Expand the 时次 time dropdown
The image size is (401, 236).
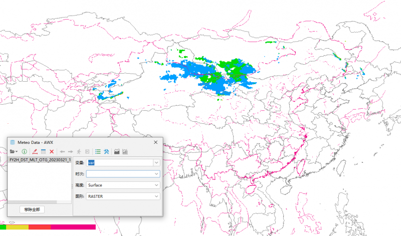[157, 174]
